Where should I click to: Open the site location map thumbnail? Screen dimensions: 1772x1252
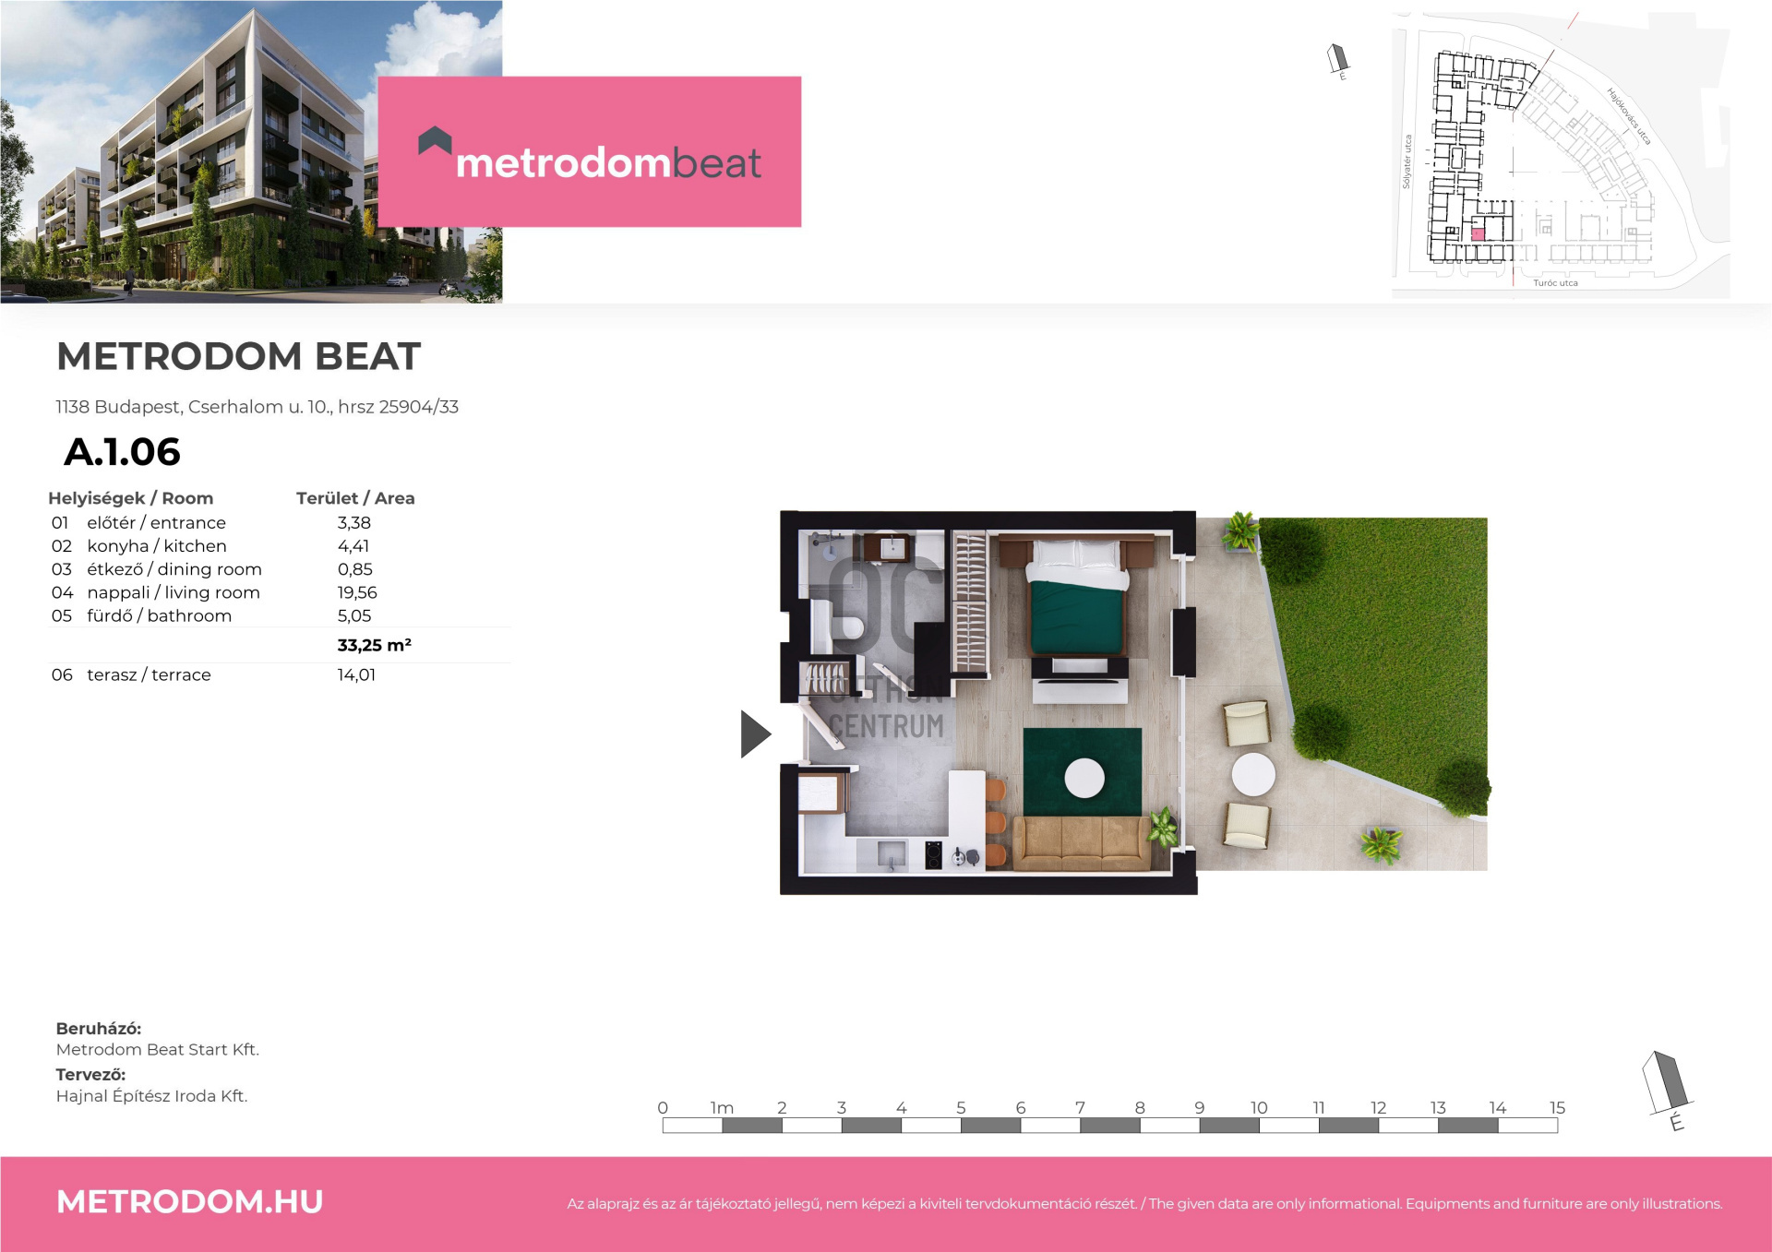coord(1561,155)
